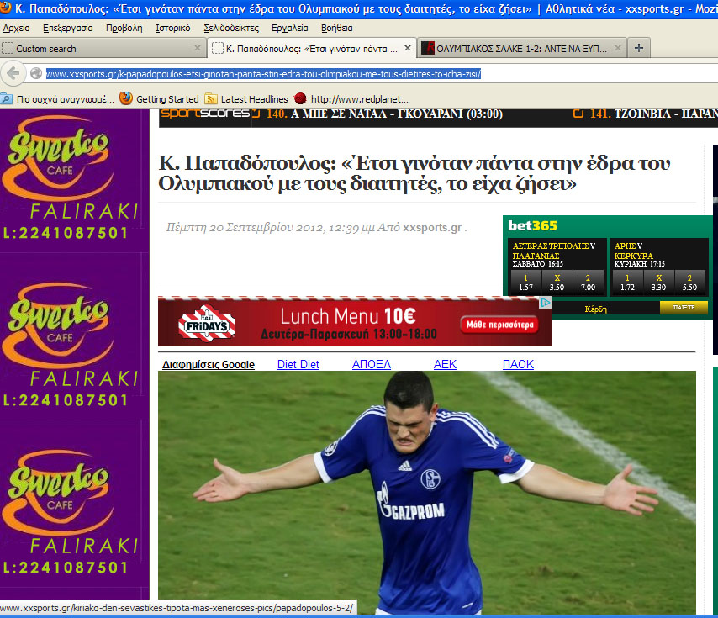Click the TGI Fridays logo in the banner
The image size is (718, 618).
click(x=207, y=324)
